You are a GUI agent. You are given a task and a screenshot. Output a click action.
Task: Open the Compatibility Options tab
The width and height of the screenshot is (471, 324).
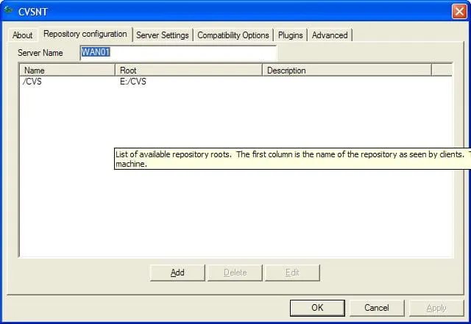tap(233, 35)
